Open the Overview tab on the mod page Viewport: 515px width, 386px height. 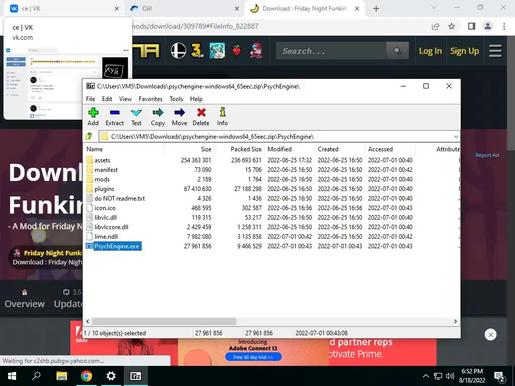point(25,298)
